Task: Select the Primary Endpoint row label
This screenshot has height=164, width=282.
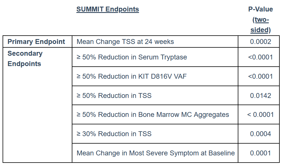Action: [36, 42]
